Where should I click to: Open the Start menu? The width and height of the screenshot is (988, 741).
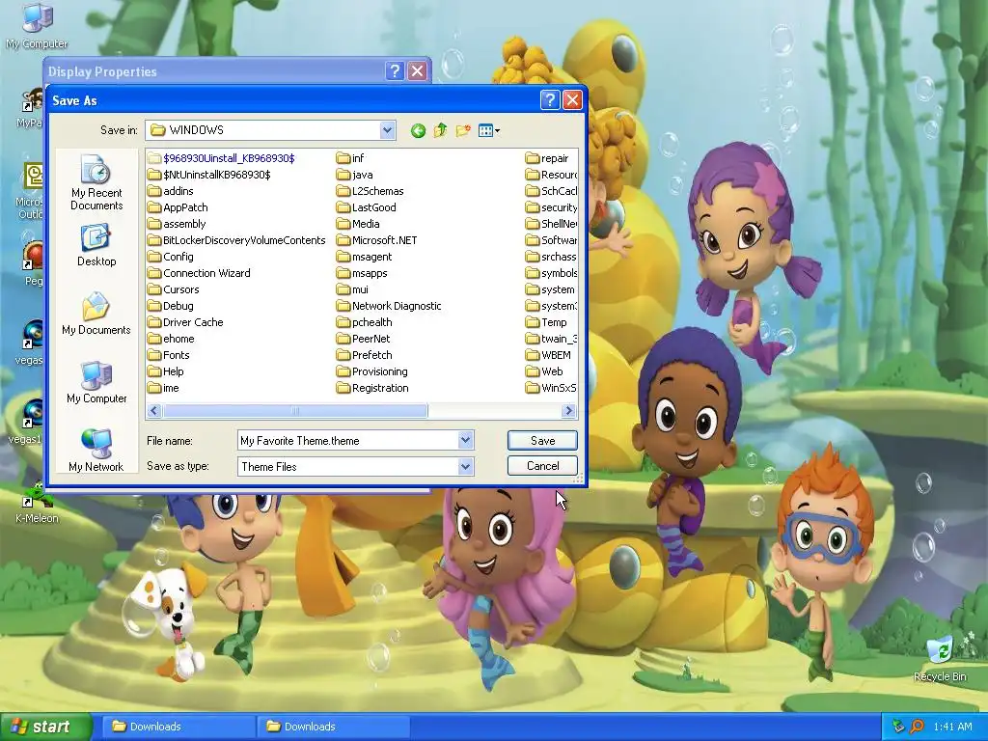(x=45, y=727)
